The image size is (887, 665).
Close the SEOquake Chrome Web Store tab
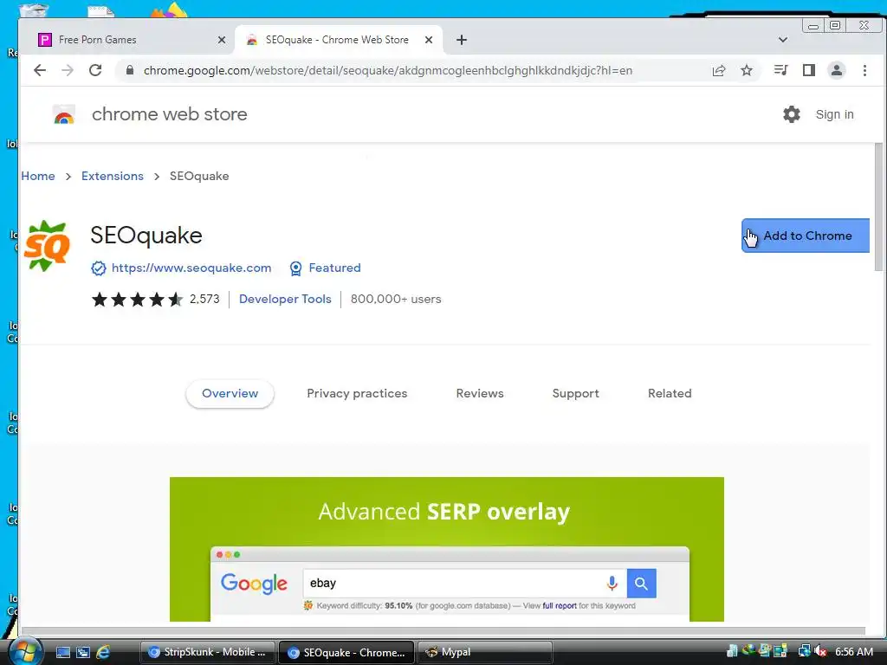(x=429, y=40)
